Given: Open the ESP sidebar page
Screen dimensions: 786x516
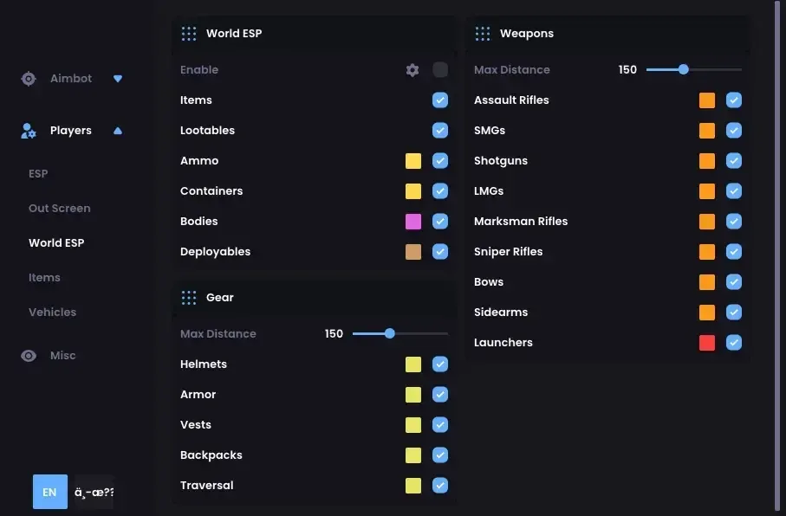Looking at the screenshot, I should pos(38,174).
